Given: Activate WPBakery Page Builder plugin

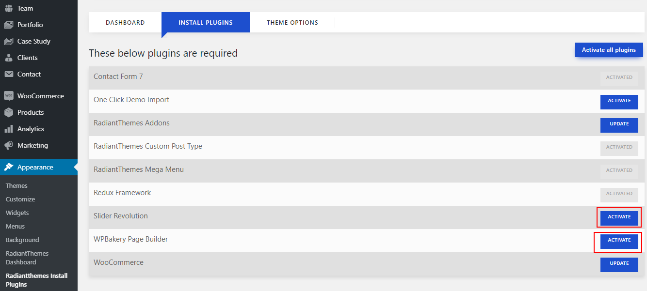Looking at the screenshot, I should (x=619, y=240).
